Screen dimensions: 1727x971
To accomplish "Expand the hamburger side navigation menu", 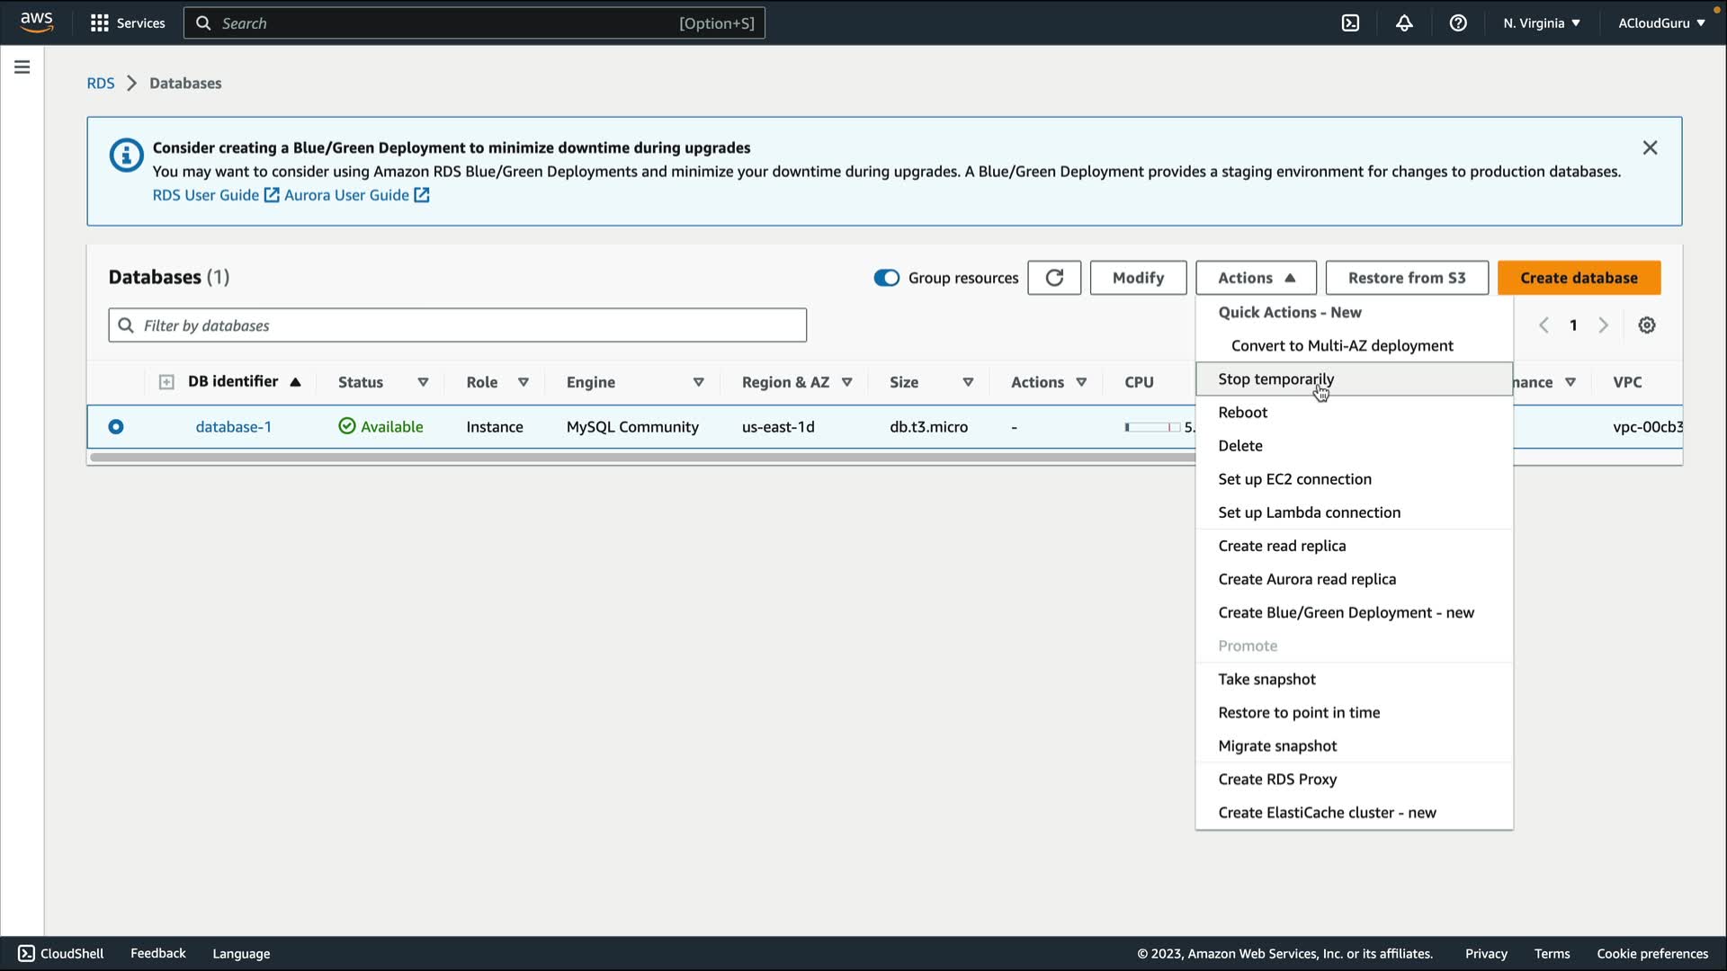I will tap(22, 67).
